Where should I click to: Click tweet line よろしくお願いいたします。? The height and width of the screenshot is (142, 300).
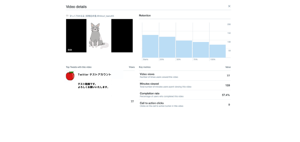(x=93, y=87)
